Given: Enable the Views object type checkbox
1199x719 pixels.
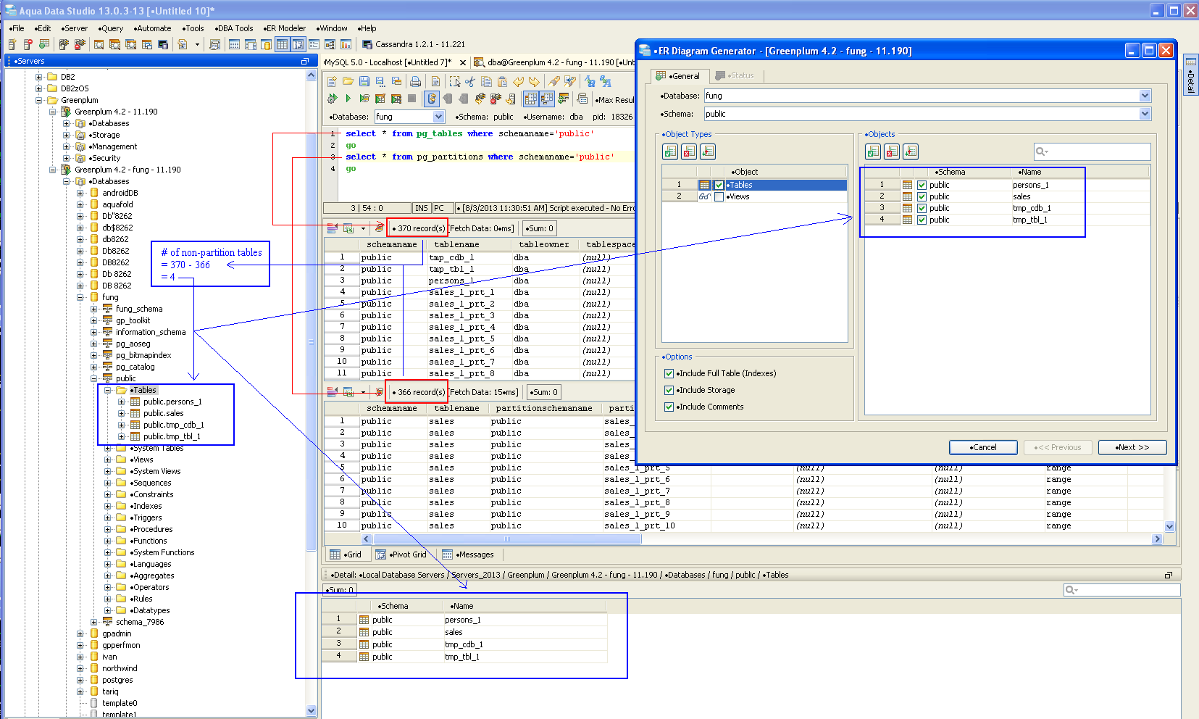Looking at the screenshot, I should 719,196.
